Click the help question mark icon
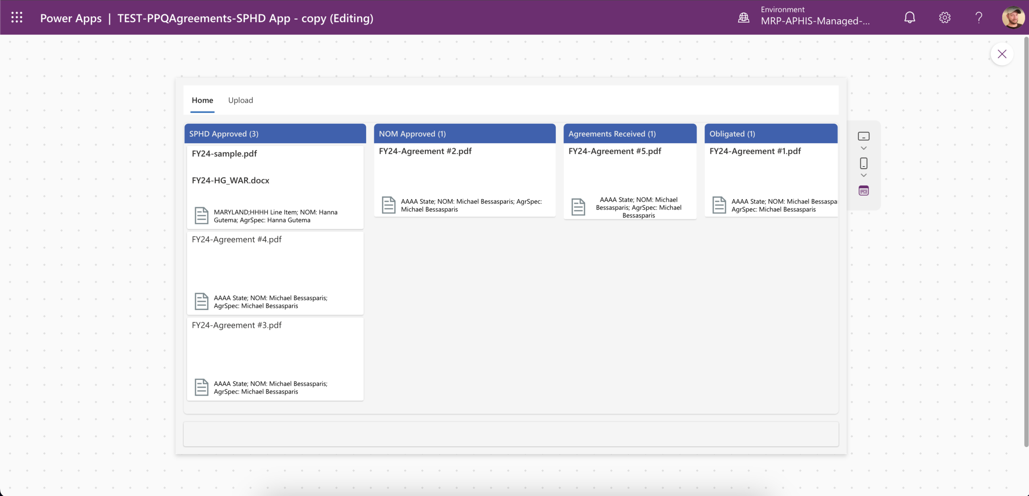Viewport: 1029px width, 496px height. click(979, 18)
